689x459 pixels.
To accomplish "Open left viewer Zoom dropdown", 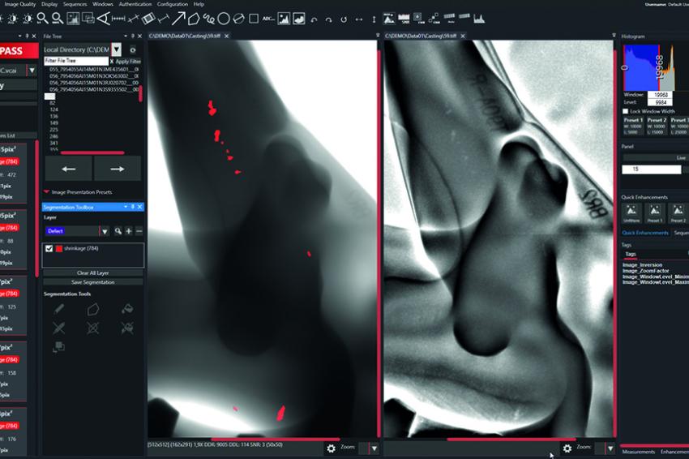I will tap(374, 448).
